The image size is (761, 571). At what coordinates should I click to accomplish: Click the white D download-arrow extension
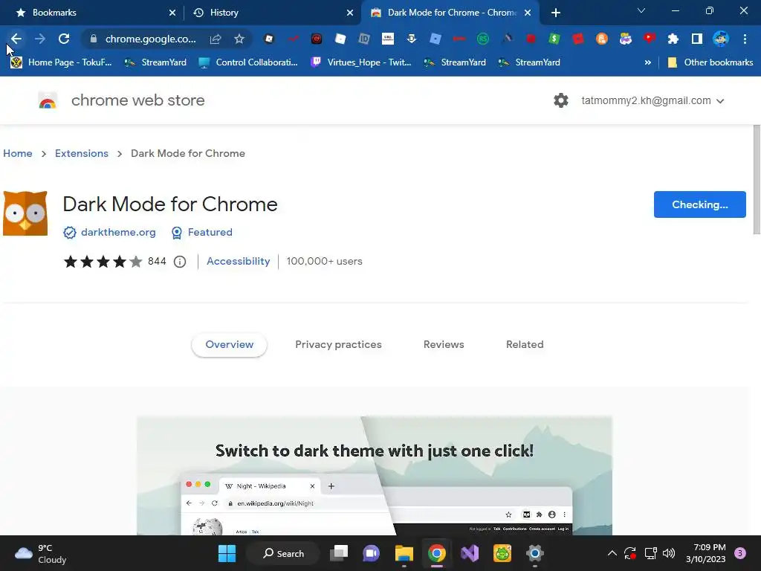point(412,39)
